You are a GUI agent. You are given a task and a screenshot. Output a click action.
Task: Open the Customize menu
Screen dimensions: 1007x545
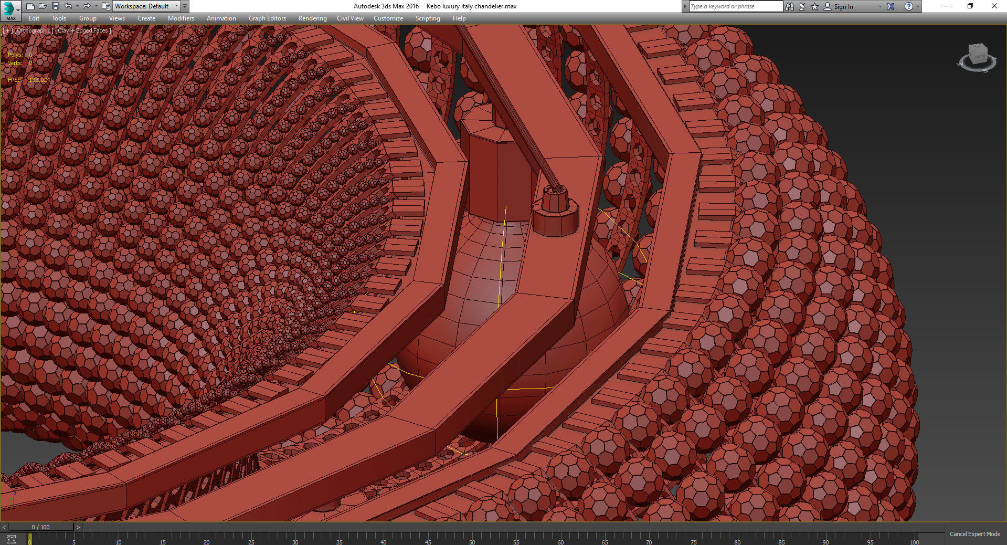388,18
